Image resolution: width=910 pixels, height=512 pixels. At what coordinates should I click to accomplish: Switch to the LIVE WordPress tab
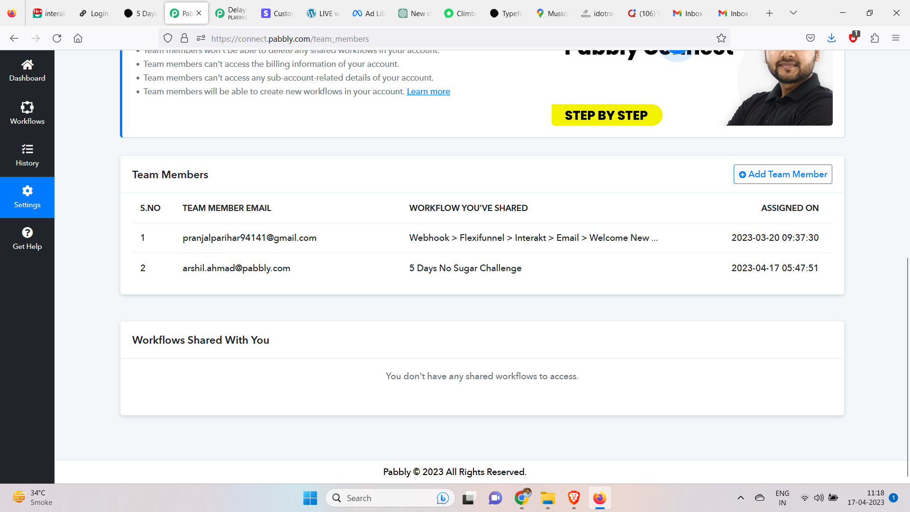(x=323, y=13)
